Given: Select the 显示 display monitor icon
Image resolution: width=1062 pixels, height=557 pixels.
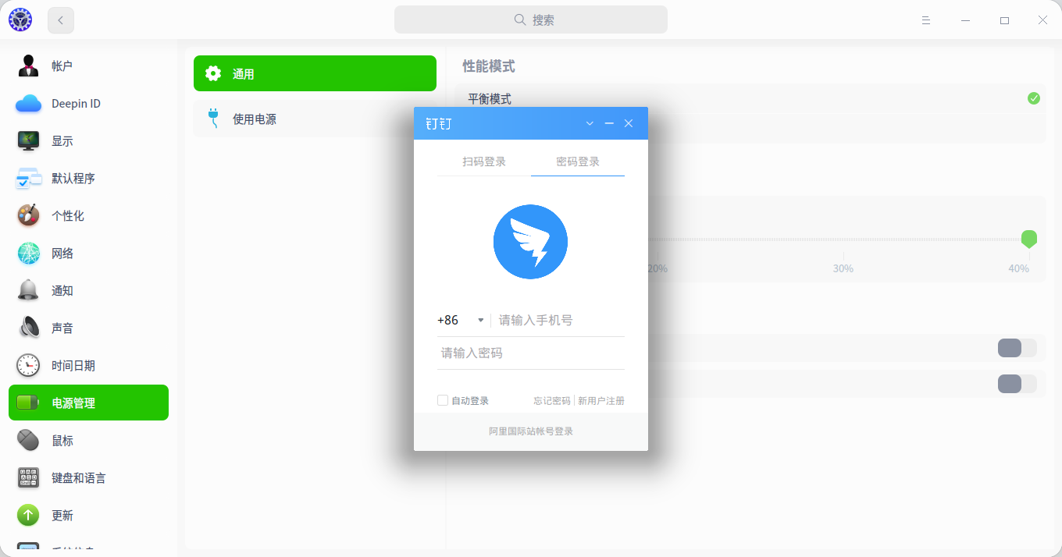Looking at the screenshot, I should (x=29, y=141).
